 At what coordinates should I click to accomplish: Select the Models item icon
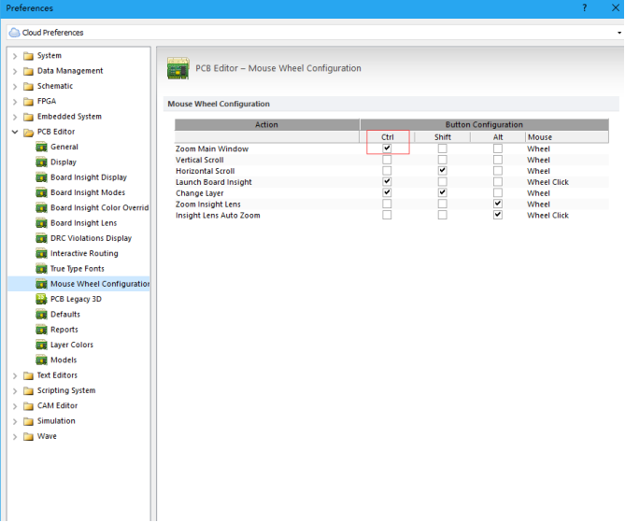[x=42, y=360]
